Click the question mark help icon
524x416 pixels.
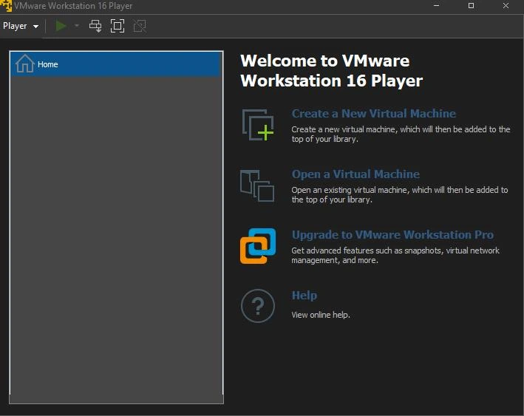pos(258,306)
